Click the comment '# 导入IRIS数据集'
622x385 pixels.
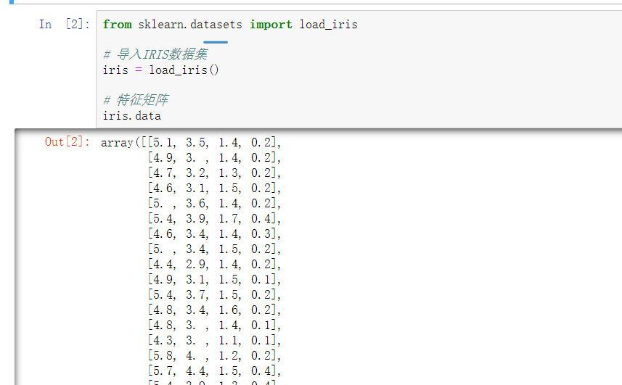point(155,54)
